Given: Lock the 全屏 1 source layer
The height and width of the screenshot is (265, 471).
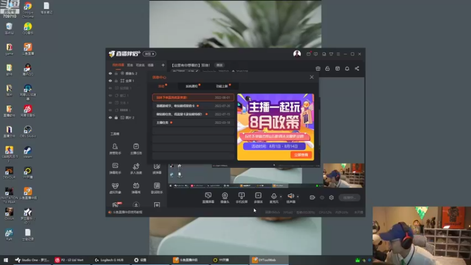Looking at the screenshot, I should coord(116,81).
